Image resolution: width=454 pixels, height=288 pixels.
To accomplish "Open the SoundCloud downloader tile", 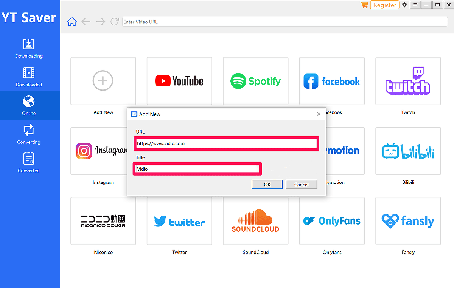I will pyautogui.click(x=255, y=221).
